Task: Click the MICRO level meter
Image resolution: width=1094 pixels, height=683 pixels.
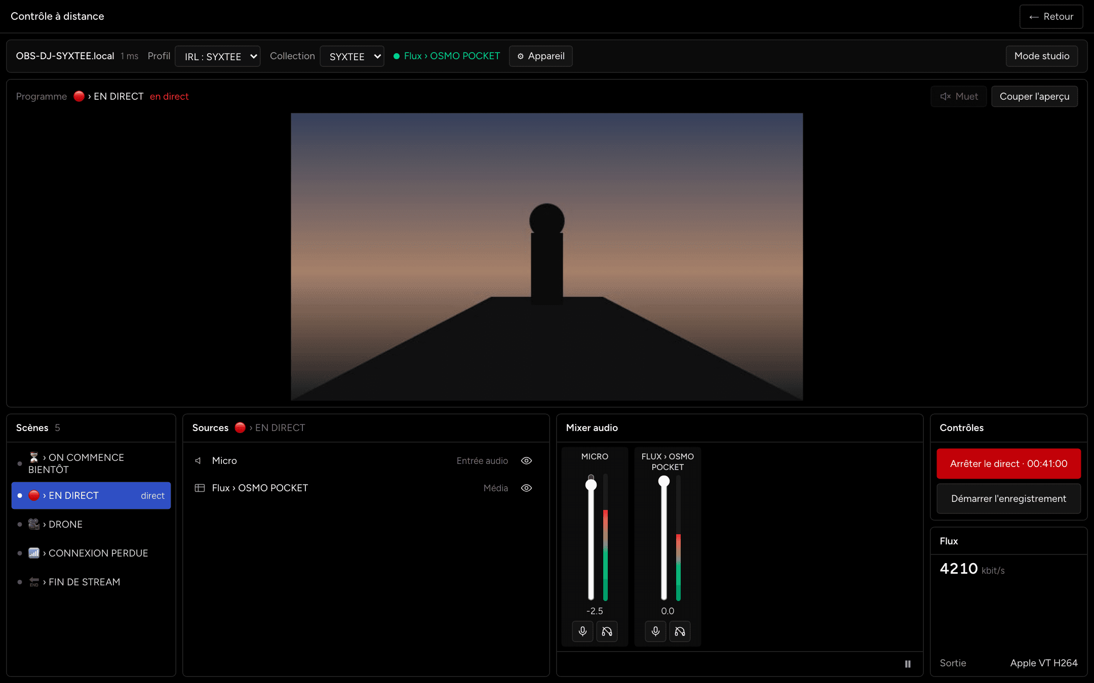Action: [x=605, y=537]
